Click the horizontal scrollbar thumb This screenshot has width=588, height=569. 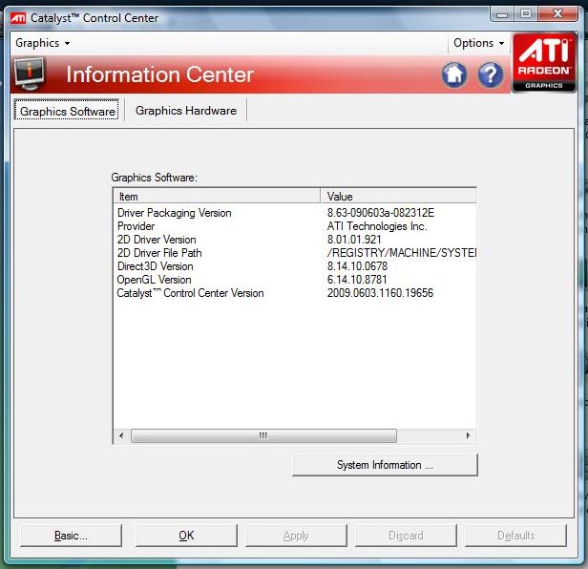(263, 435)
